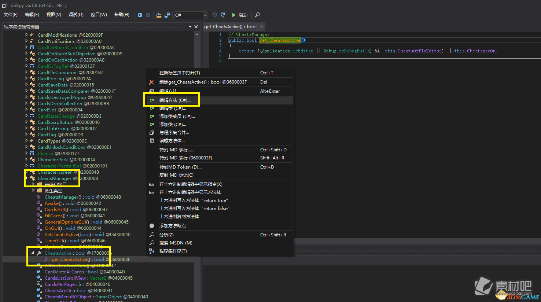
Task: Open file using the folder toolbar icon
Action: point(159,15)
